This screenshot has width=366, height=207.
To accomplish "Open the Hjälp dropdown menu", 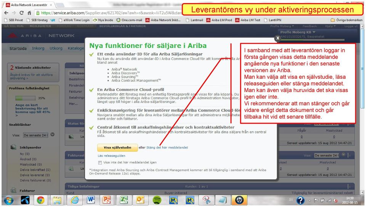I will [330, 26].
